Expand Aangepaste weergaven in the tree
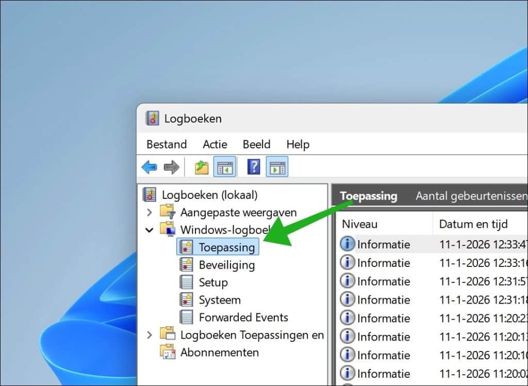This screenshot has width=528, height=386. coord(150,212)
